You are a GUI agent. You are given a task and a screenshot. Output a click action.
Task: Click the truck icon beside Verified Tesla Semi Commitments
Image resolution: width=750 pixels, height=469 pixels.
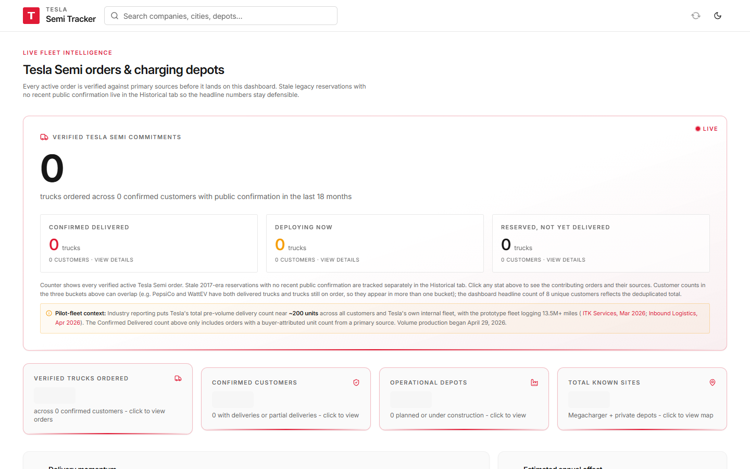coord(44,137)
